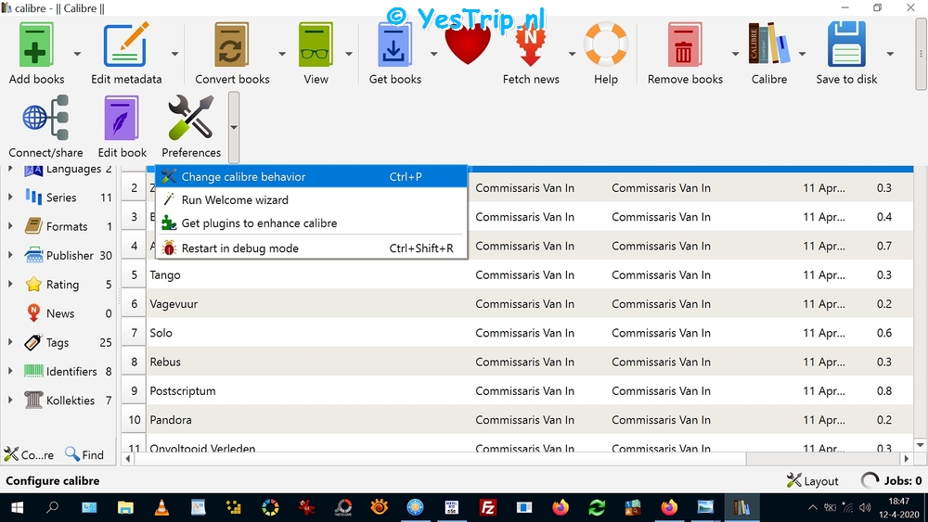Choose Restart in debug mode
Screen dimensions: 928x522
(239, 248)
